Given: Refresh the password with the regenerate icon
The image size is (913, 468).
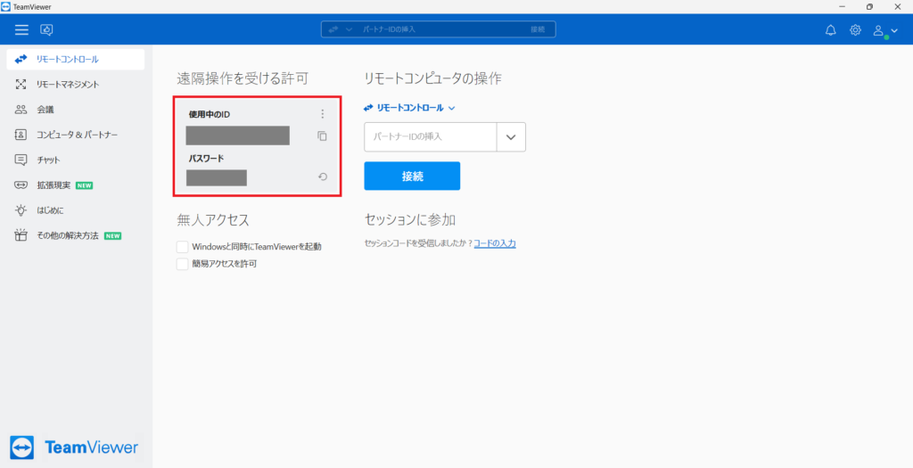Looking at the screenshot, I should pyautogui.click(x=322, y=177).
